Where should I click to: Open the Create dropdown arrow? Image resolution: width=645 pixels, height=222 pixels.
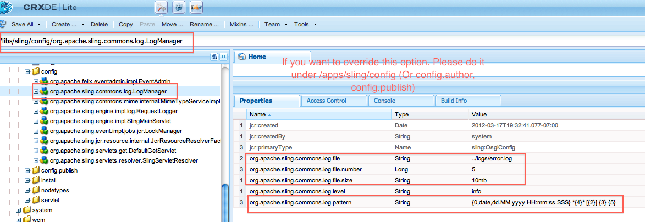pos(82,24)
